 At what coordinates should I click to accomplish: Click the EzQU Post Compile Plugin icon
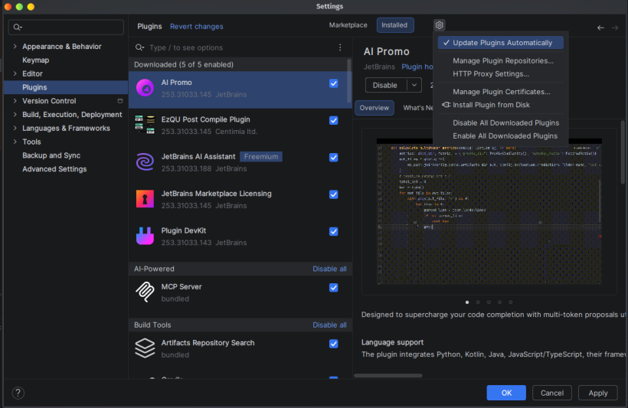(145, 125)
